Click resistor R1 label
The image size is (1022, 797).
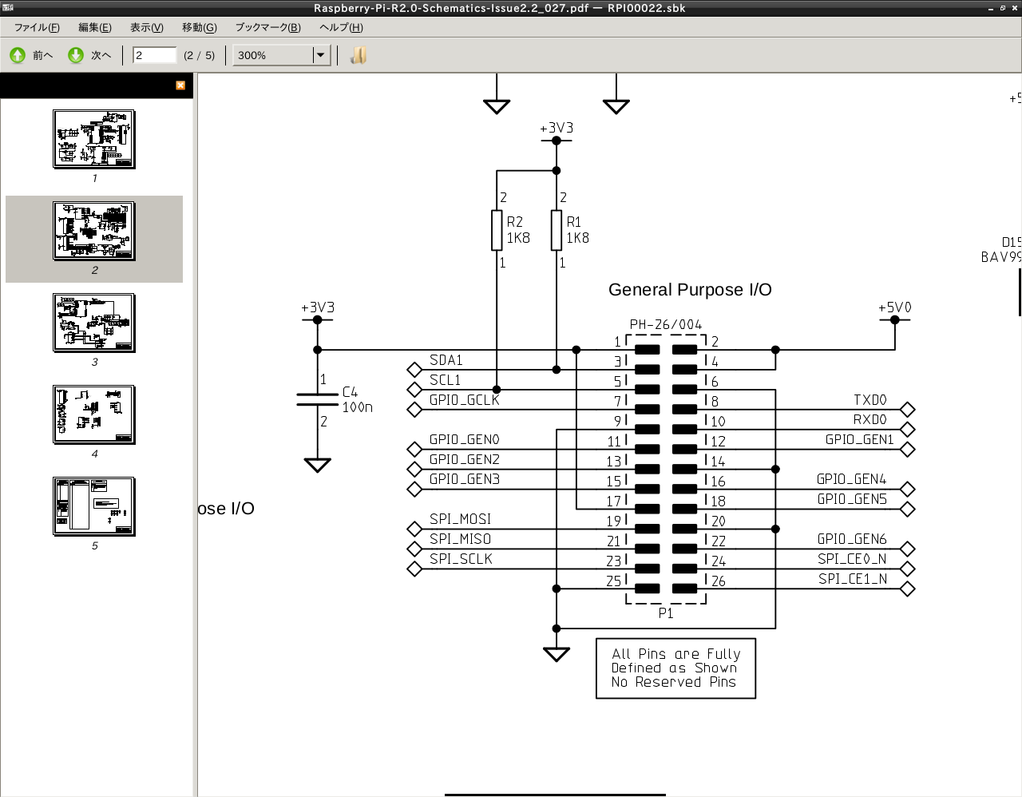pos(574,222)
